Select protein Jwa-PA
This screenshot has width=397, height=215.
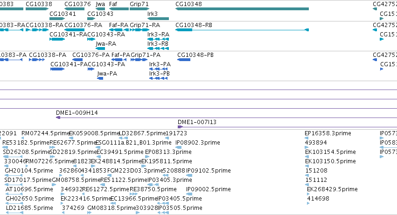pyautogui.click(x=107, y=73)
